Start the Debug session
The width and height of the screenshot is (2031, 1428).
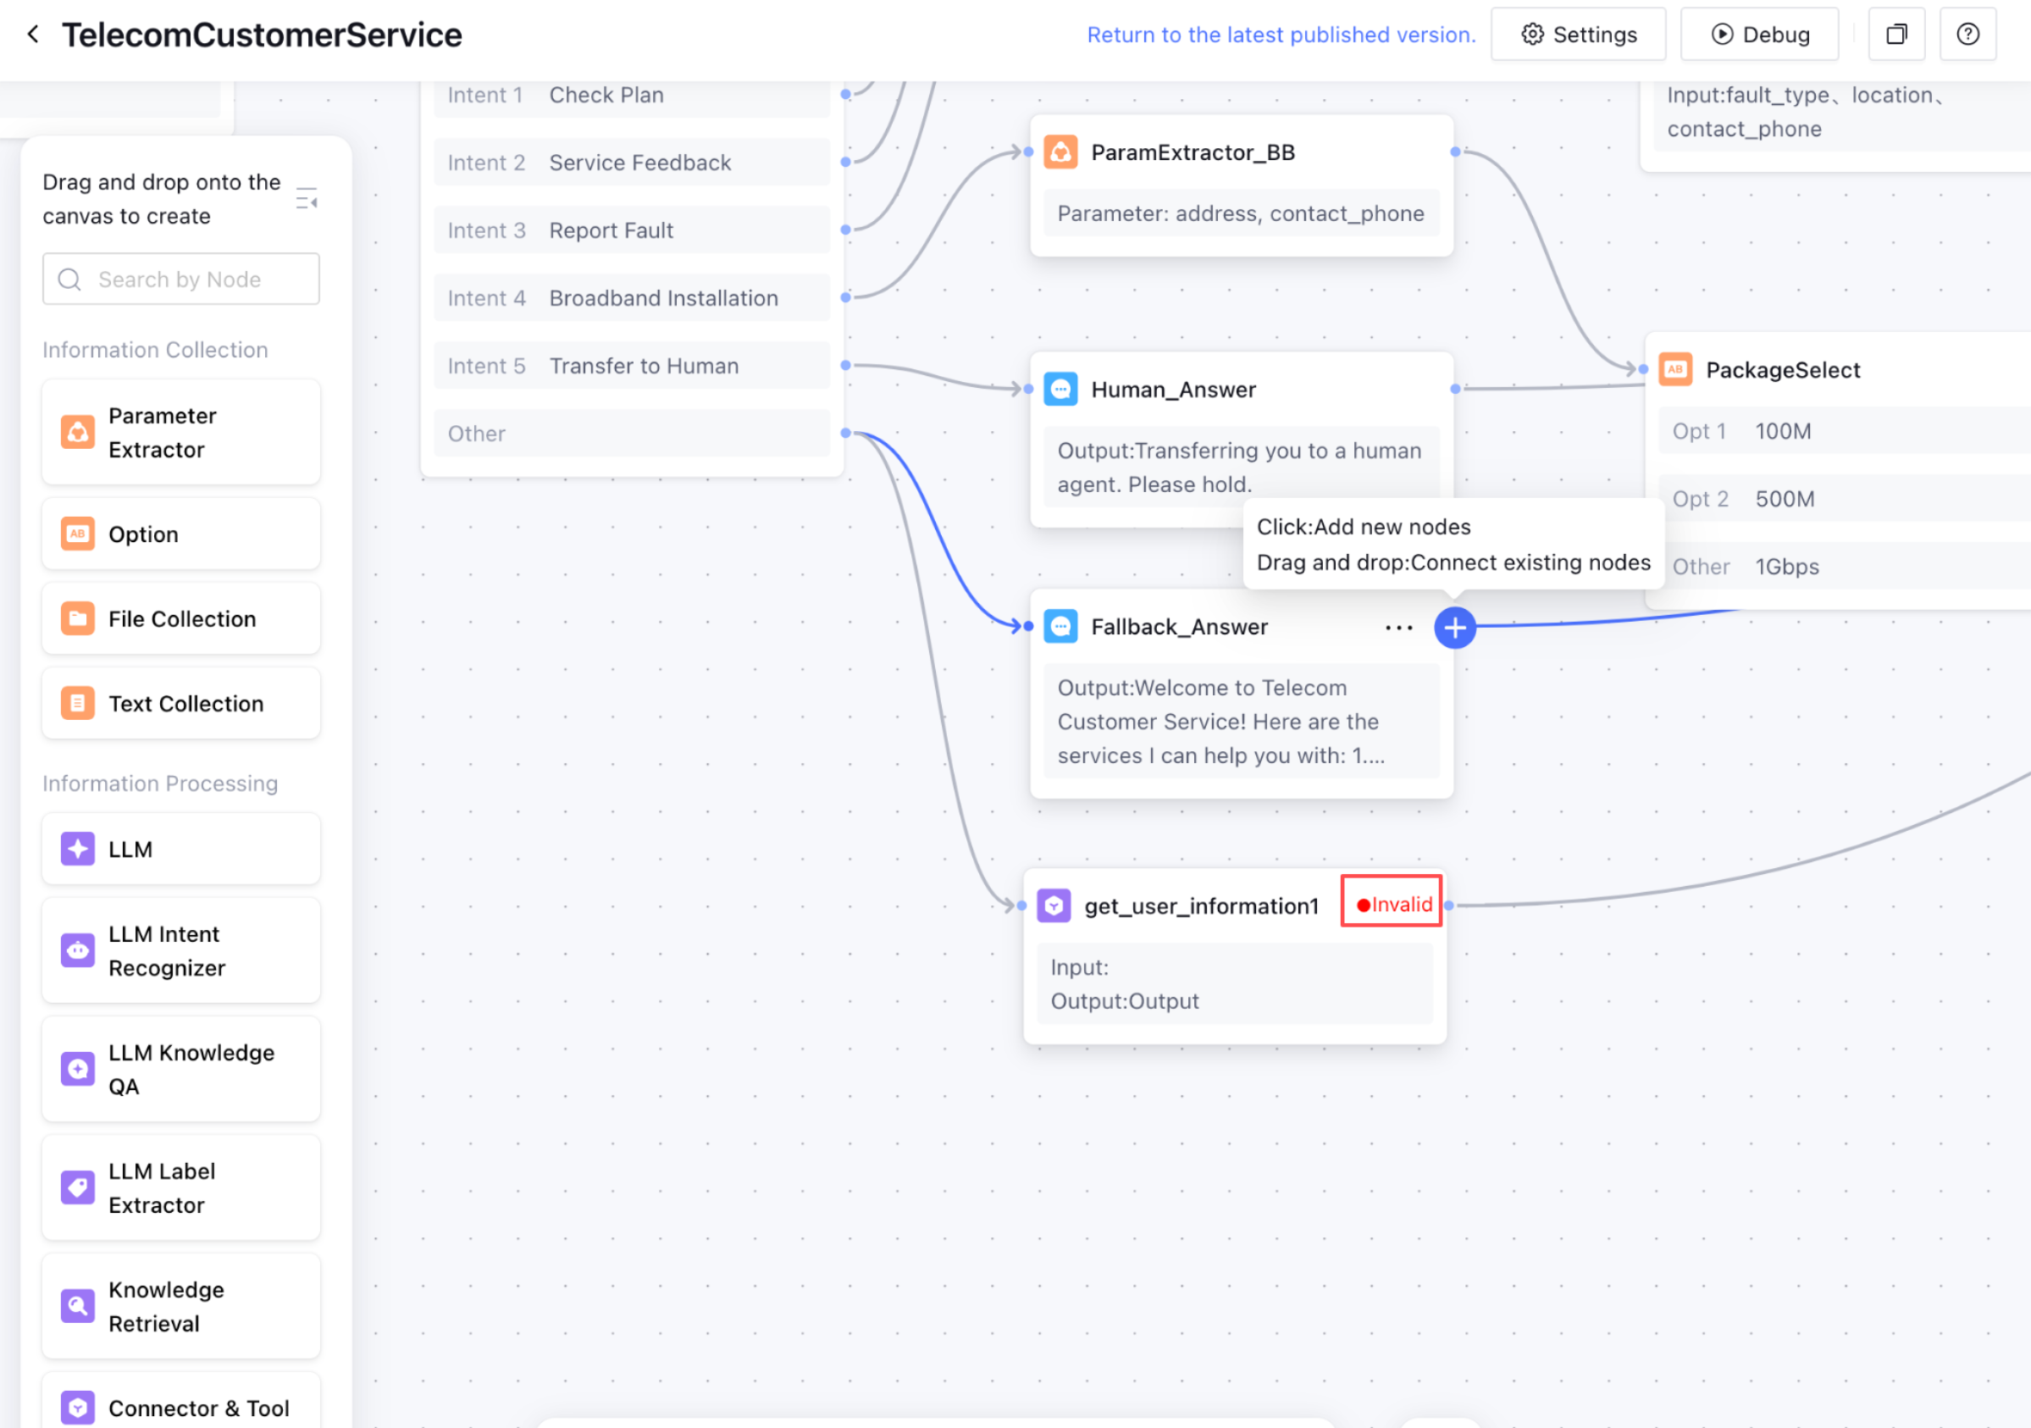1758,35
